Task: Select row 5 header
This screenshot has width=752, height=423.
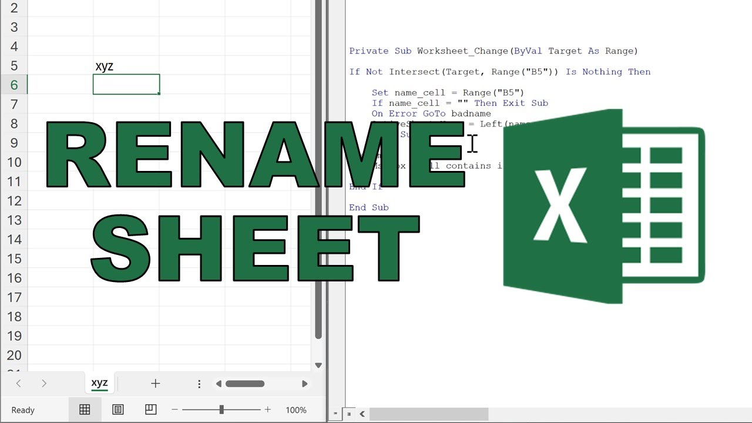Action: coord(14,66)
